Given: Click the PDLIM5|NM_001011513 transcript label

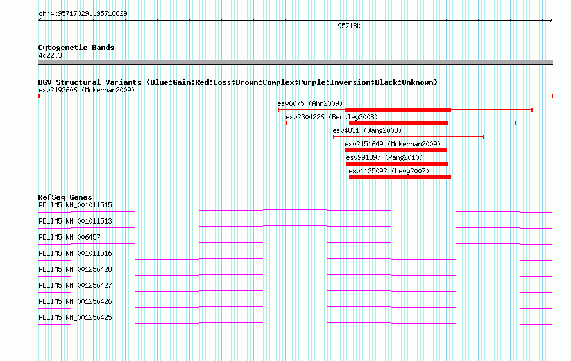Looking at the screenshot, I should click(x=75, y=221).
